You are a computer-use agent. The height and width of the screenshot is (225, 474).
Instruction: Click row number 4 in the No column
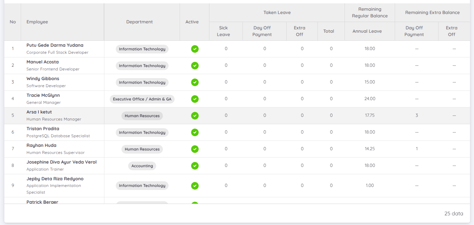13,99
